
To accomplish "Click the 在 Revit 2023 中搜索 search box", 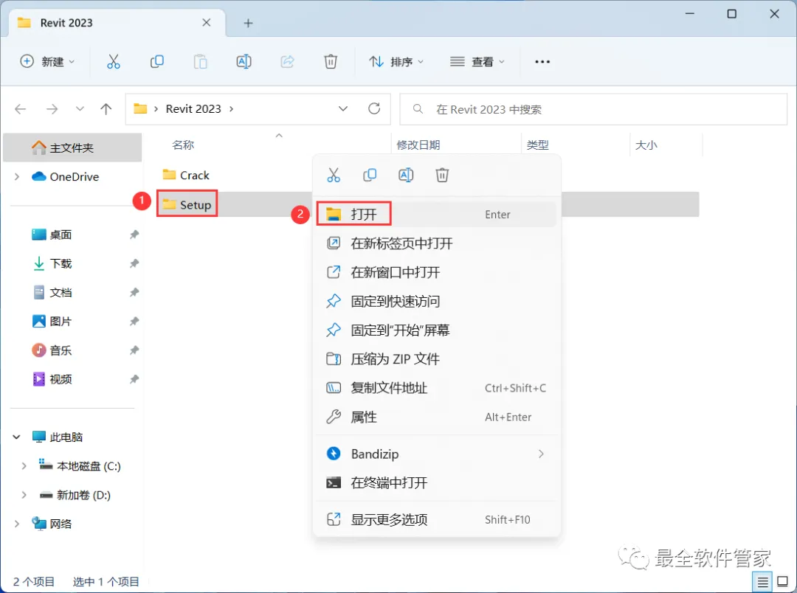I will (593, 109).
